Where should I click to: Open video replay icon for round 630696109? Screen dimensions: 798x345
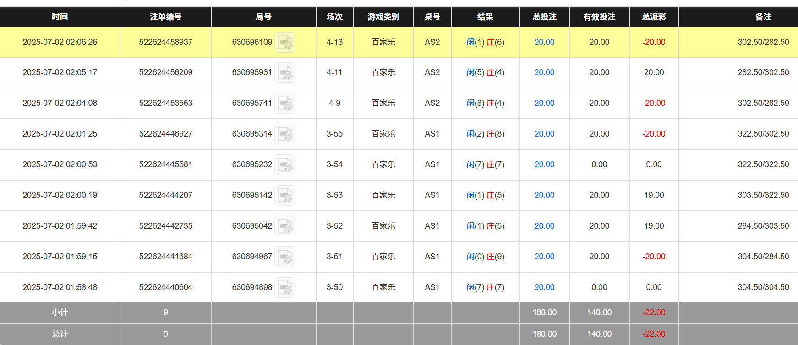coord(284,43)
